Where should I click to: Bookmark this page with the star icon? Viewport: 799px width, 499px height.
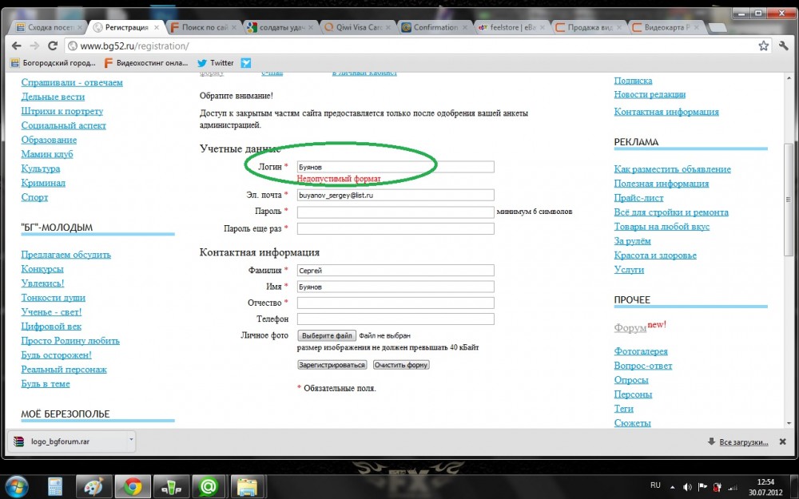click(763, 46)
